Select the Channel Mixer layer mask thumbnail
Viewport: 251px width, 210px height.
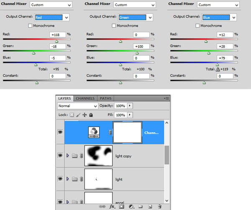[x=128, y=132]
